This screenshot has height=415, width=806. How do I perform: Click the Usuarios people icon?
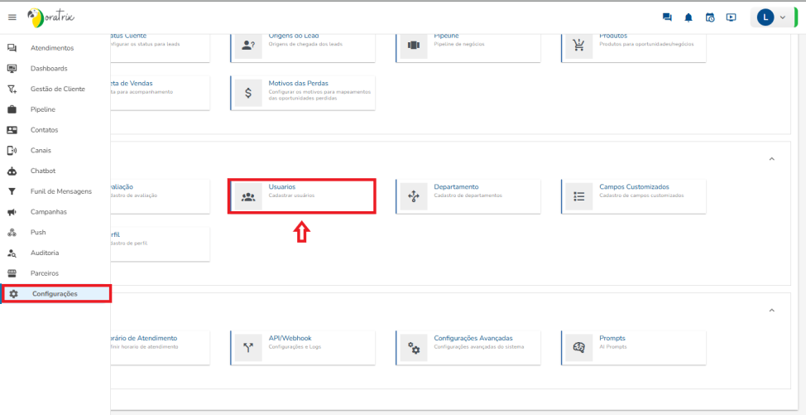click(x=248, y=197)
